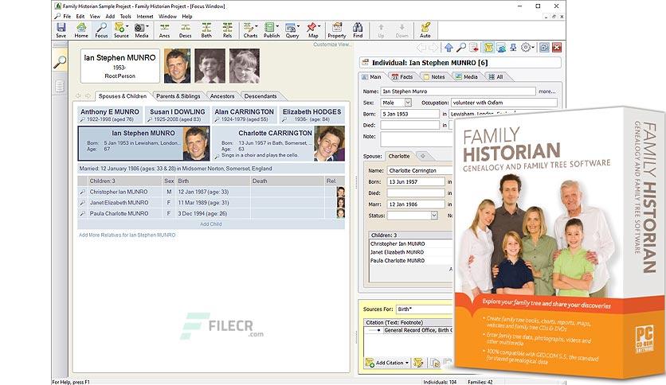Open the Add Citation dropdown arrow
This screenshot has height=385, width=666.
(x=407, y=363)
